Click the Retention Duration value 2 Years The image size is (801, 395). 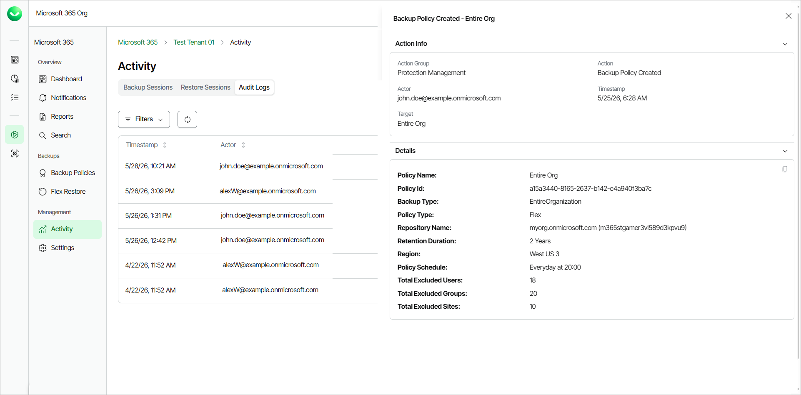(540, 241)
